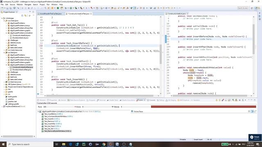Collapse the ConstructLinkedListTest node in JUnit results
This screenshot has width=262, height=147.
pos(38,111)
